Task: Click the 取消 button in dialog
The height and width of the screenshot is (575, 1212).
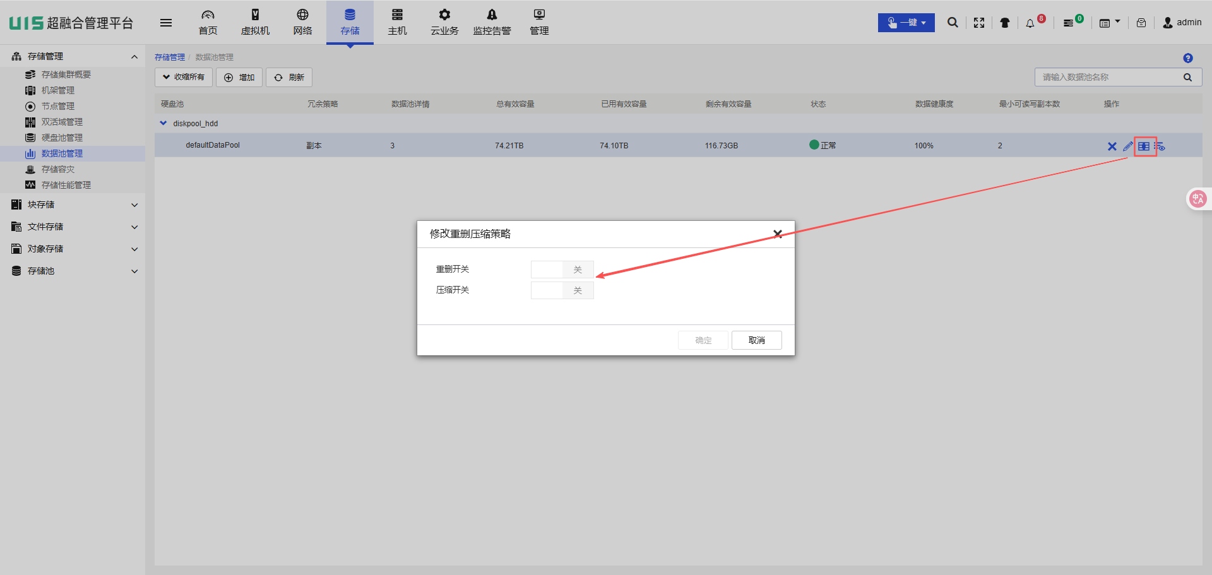Action: [756, 340]
